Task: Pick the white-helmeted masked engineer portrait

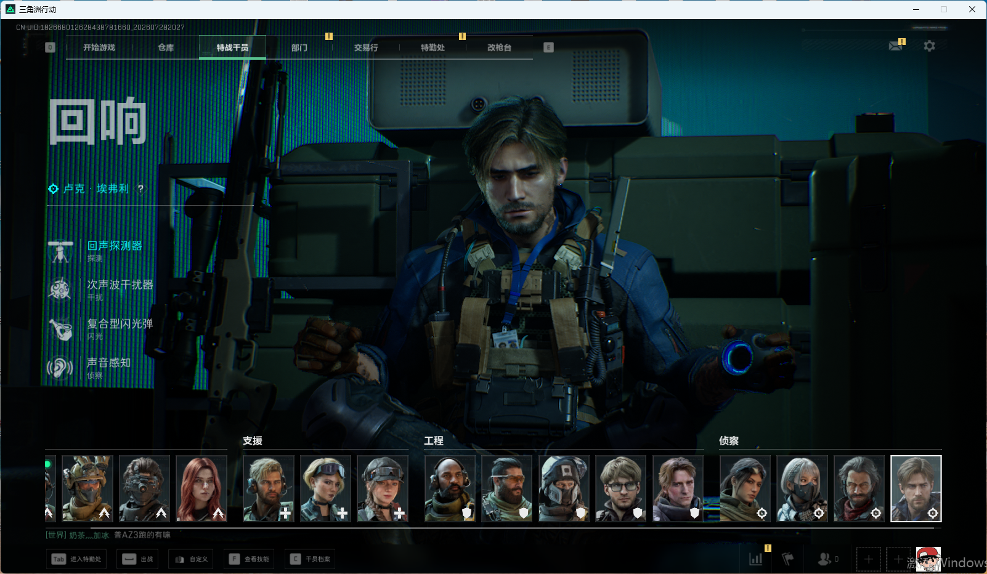Action: pyautogui.click(x=564, y=489)
